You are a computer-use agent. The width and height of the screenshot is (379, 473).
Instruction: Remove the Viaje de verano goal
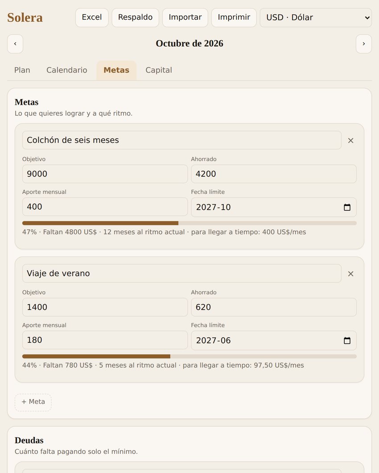pyautogui.click(x=350, y=273)
